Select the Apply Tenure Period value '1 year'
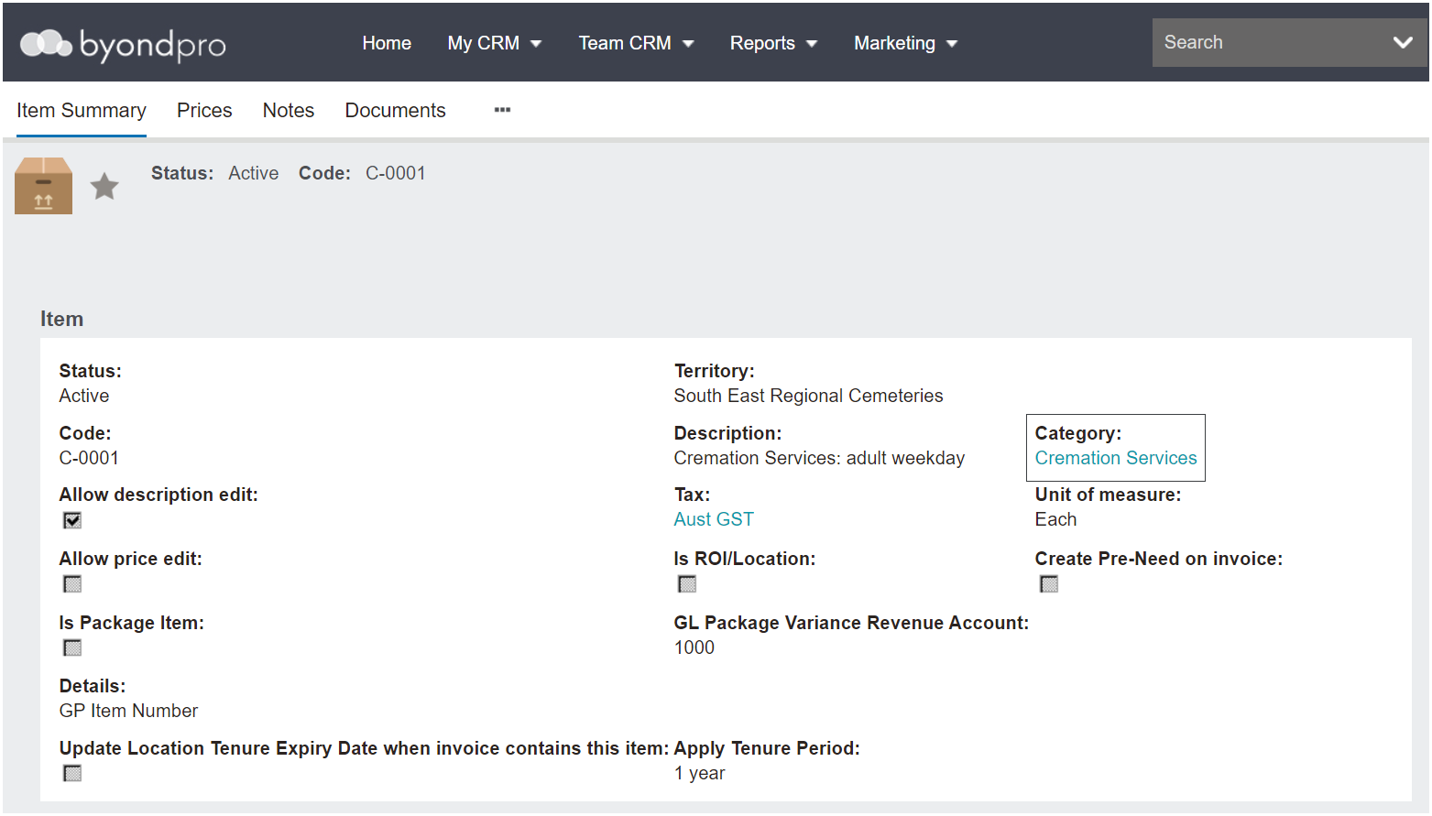 pos(699,773)
